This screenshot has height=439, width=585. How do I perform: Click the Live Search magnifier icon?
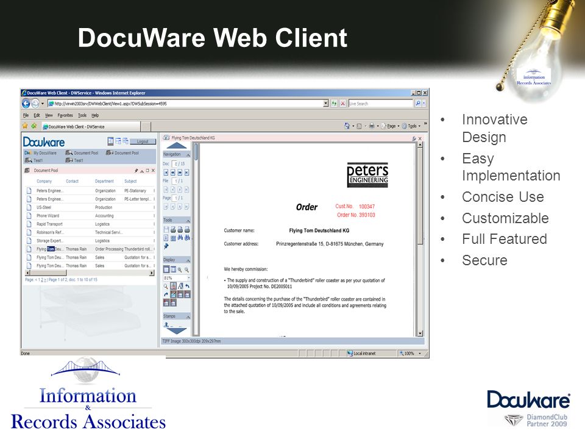(418, 104)
